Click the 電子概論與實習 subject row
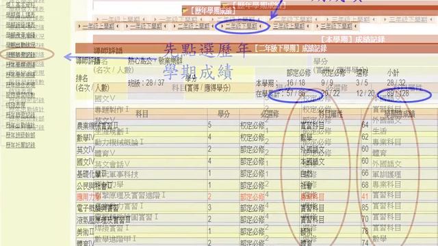The image size is (438, 246). coord(257,208)
